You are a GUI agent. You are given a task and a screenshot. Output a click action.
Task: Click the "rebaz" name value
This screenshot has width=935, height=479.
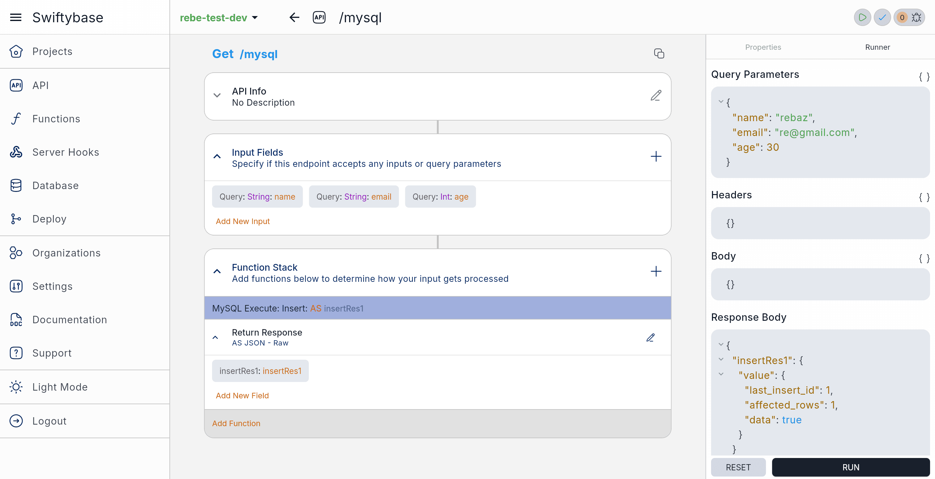pyautogui.click(x=794, y=117)
